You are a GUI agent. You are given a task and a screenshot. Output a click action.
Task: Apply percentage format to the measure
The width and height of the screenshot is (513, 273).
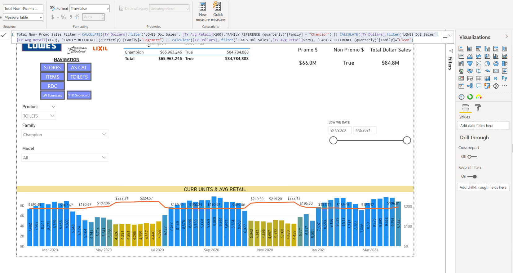coord(63,17)
